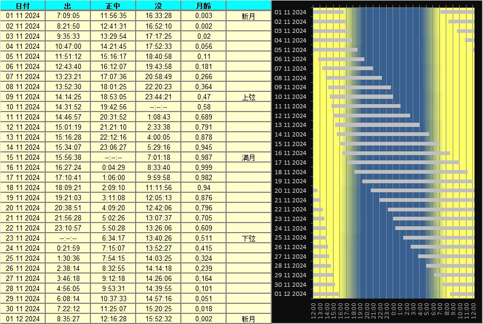Click the transit time 23:06:27
This screenshot has height=324, width=483.
click(113, 147)
